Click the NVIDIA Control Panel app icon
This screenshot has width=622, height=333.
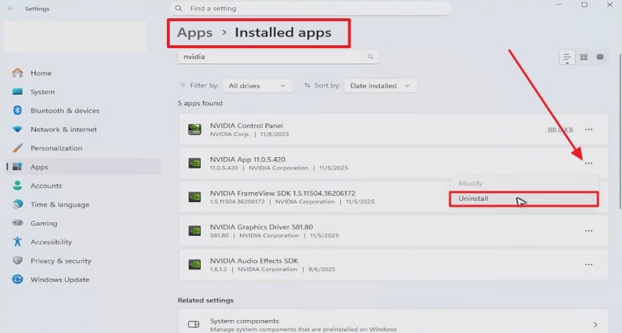pos(195,129)
